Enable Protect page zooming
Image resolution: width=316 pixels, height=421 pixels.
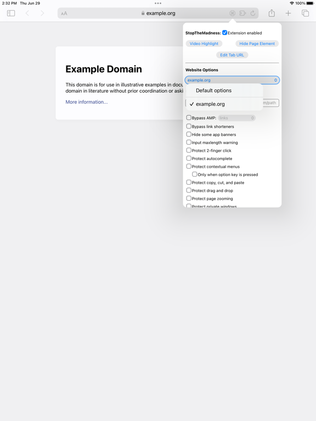tap(189, 198)
